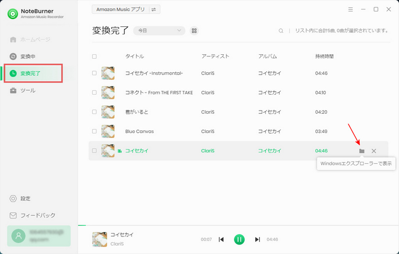
Task: Click the 設定 gear icon
Action: pyautogui.click(x=13, y=198)
